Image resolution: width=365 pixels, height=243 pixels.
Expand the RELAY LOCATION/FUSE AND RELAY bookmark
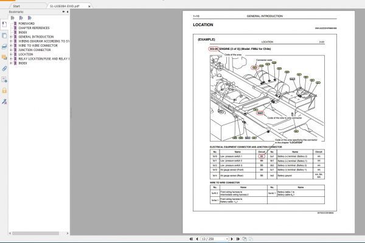pos(11,59)
